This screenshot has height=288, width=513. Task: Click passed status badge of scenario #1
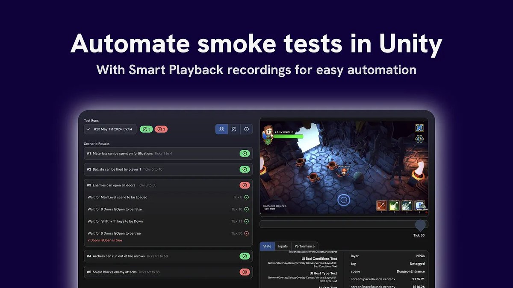tap(245, 153)
